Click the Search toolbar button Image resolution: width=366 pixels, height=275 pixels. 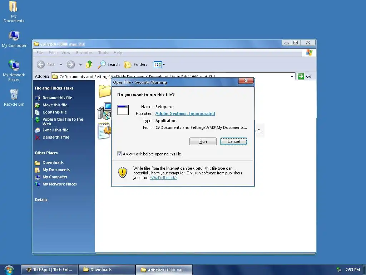tap(109, 64)
